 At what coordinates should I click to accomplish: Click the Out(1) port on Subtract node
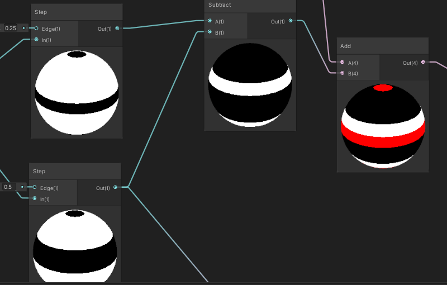click(291, 21)
